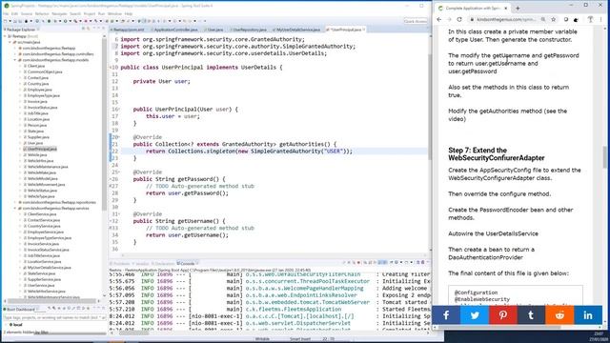Open the File menu in Spring Tool Suite
The image size is (610, 343).
(x=6, y=13)
